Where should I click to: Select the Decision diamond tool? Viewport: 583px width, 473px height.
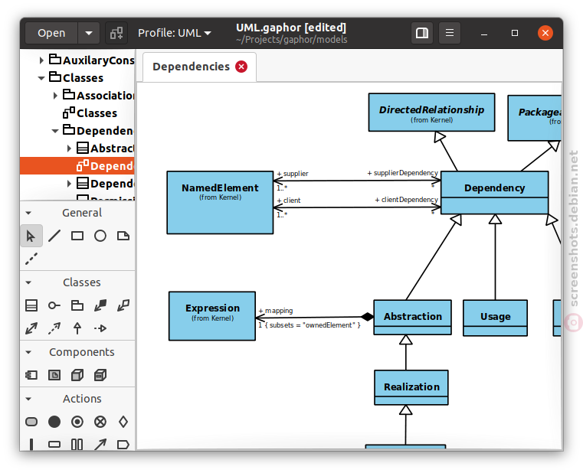pyautogui.click(x=123, y=422)
